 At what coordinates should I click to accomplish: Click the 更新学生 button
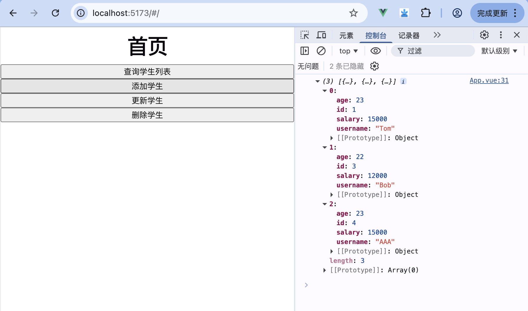tap(147, 101)
